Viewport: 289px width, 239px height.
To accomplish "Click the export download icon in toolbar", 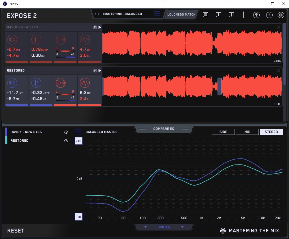I will pos(218,15).
